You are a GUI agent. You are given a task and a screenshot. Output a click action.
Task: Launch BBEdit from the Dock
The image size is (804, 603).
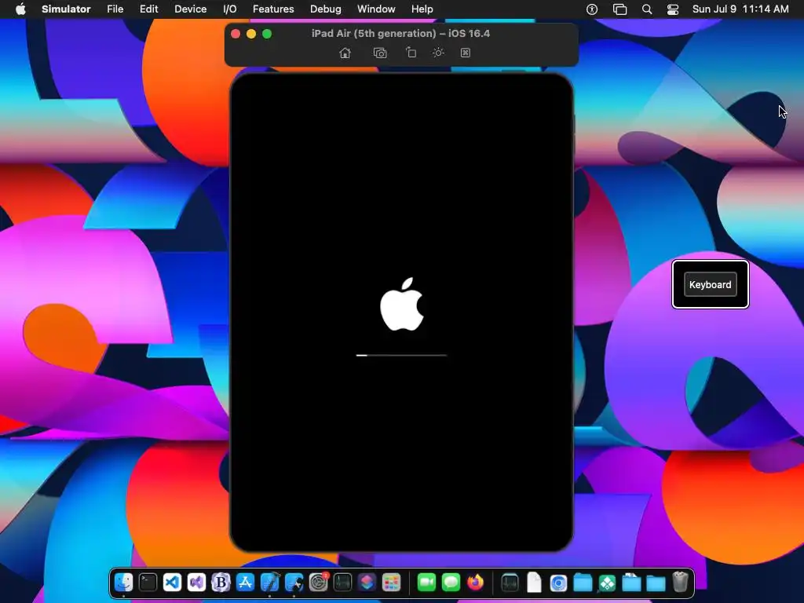pos(221,583)
